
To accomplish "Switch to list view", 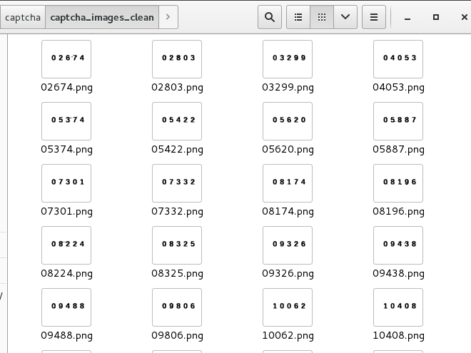I will [298, 17].
